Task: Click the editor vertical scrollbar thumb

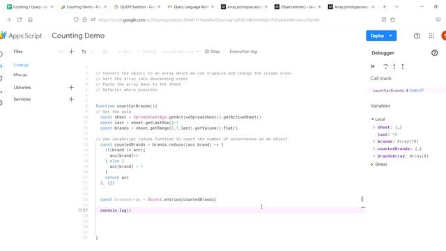Action: [x=362, y=199]
